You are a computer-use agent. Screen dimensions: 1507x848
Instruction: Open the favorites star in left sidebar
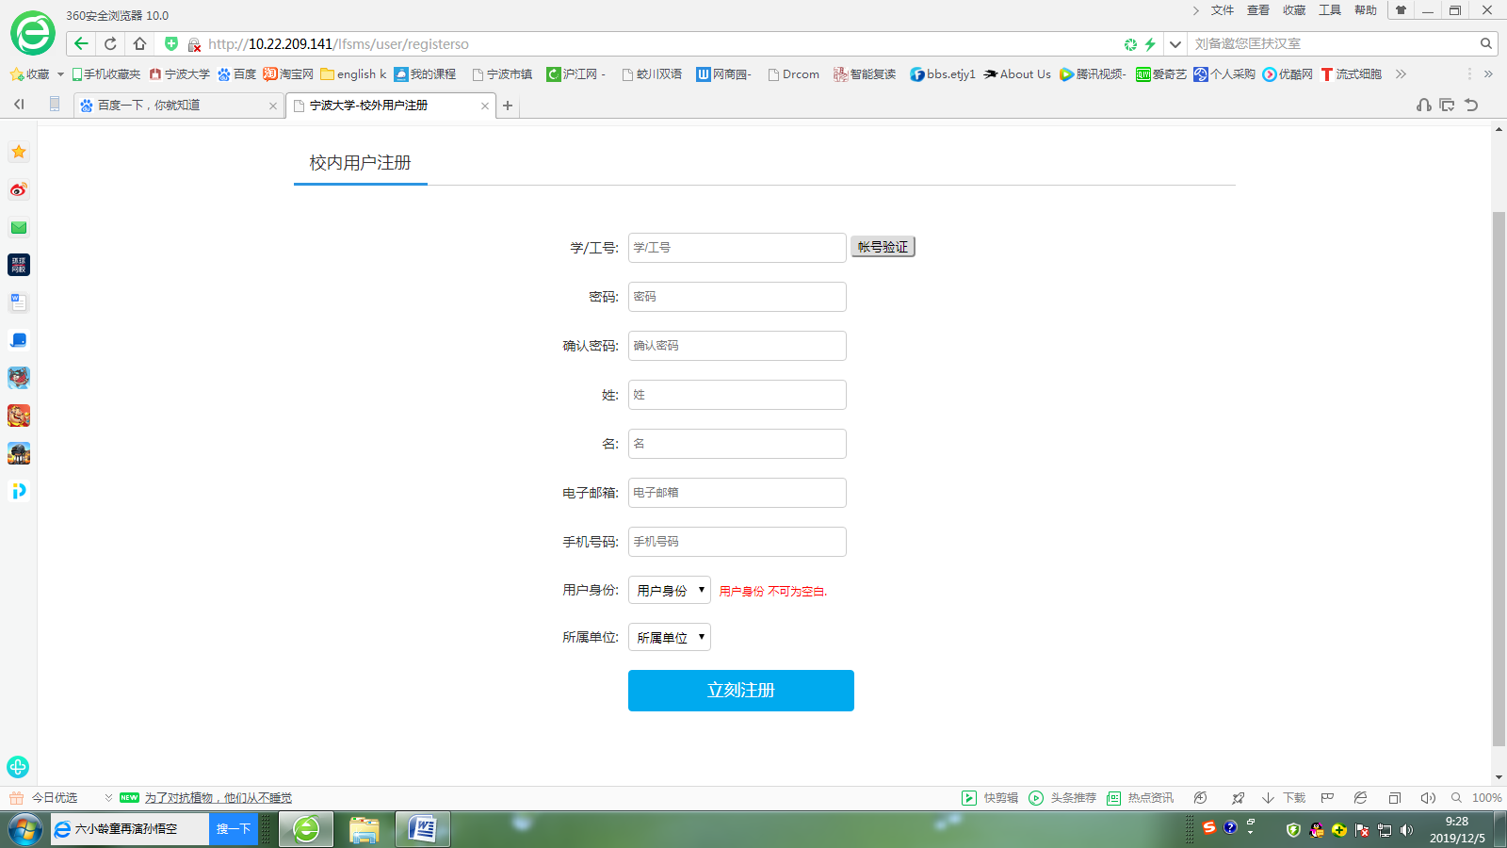[x=19, y=152]
